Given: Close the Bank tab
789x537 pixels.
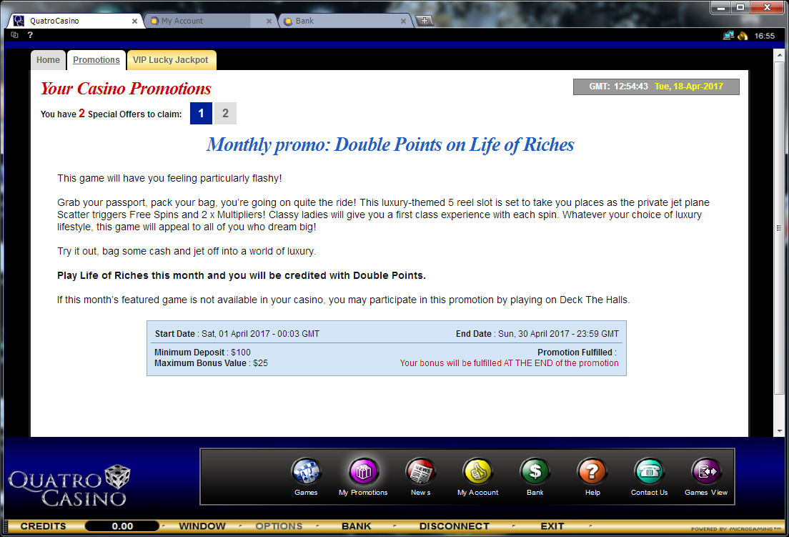Looking at the screenshot, I should (x=403, y=21).
